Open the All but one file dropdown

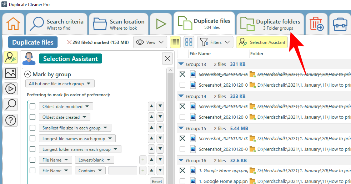coord(60,84)
